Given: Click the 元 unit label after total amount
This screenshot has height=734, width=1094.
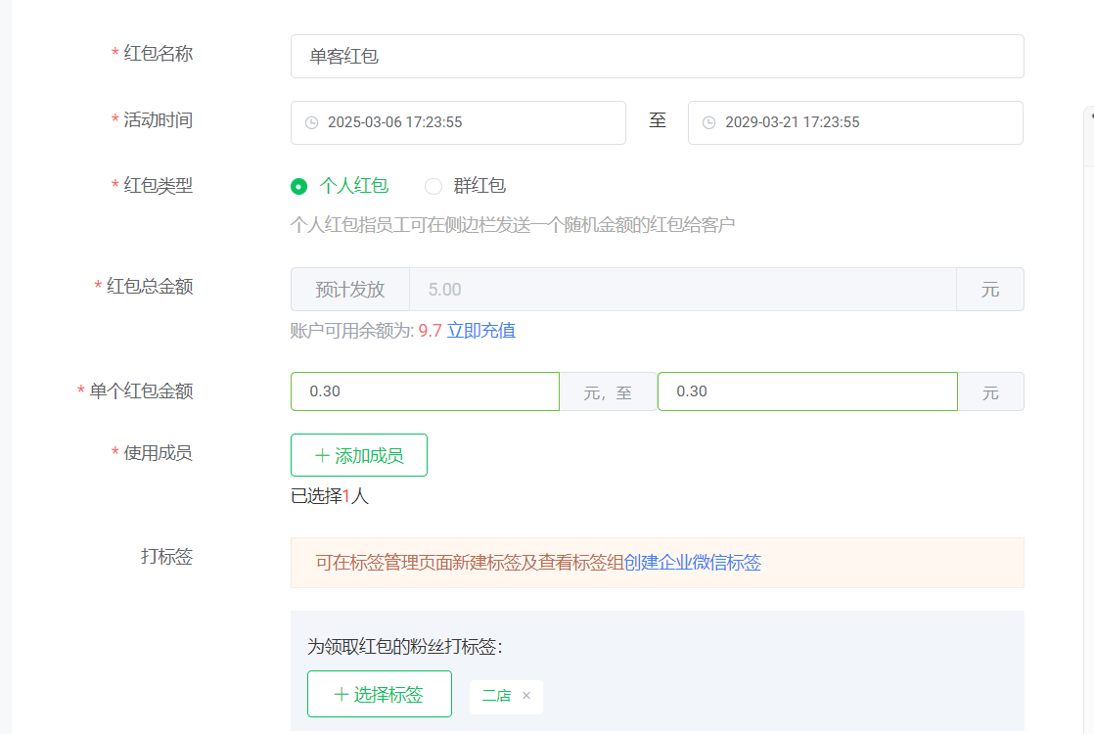Looking at the screenshot, I should tap(990, 290).
